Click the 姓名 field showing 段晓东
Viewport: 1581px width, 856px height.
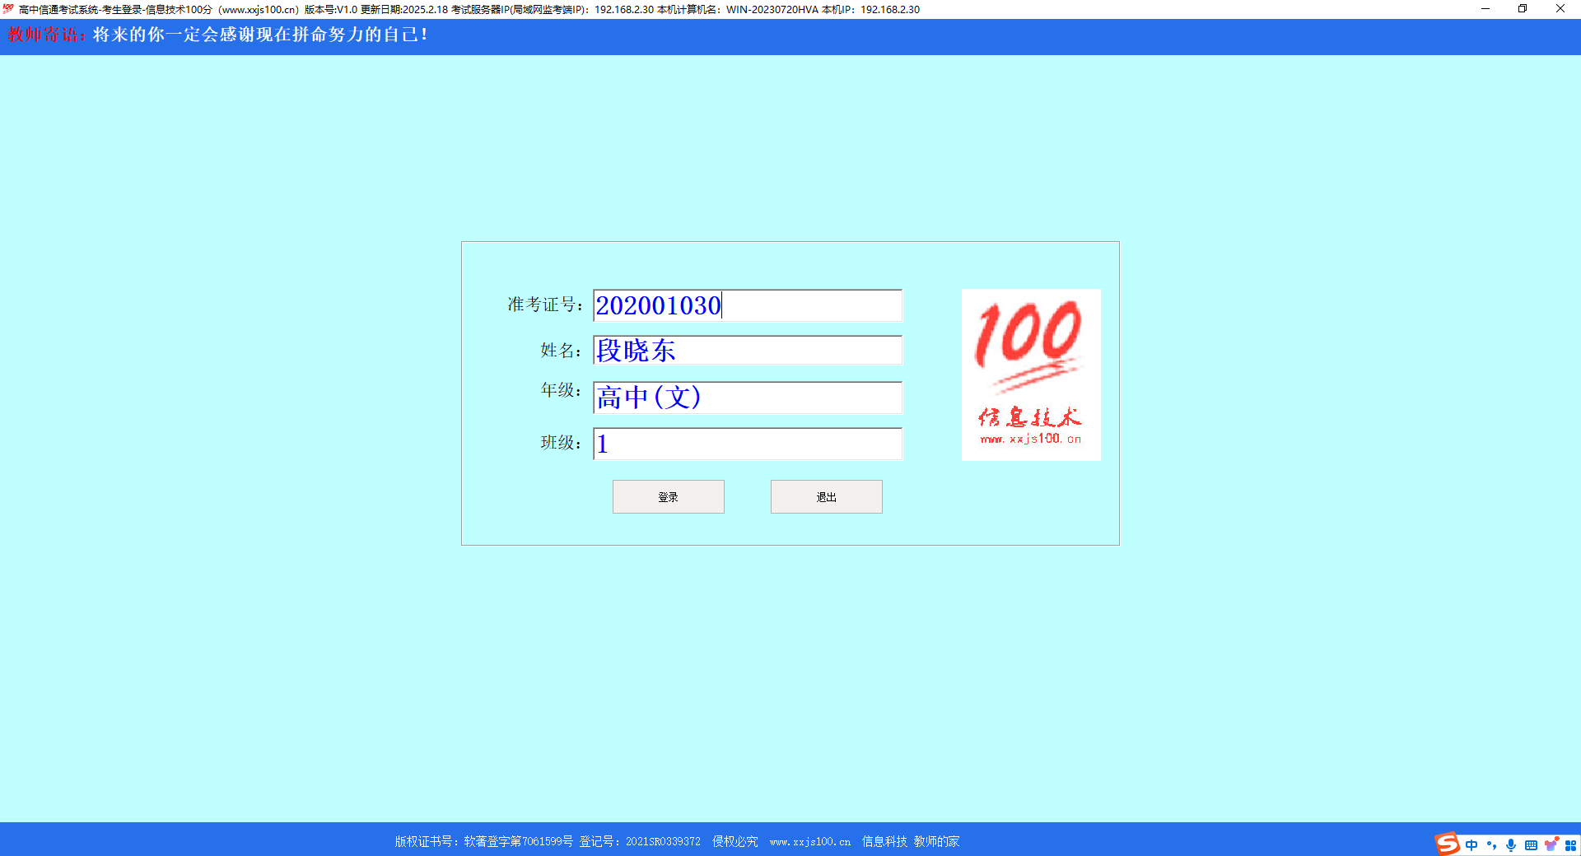[x=748, y=350]
